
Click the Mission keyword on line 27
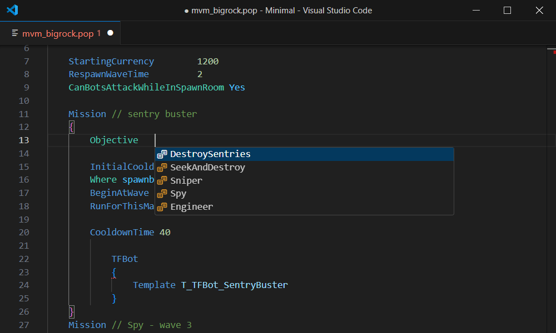click(x=87, y=325)
